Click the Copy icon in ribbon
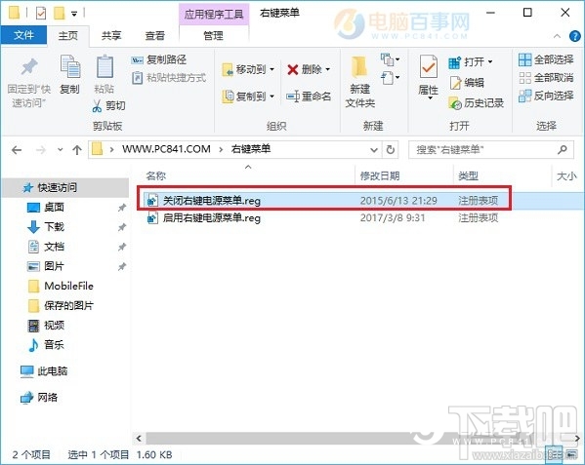This screenshot has width=585, height=465. pyautogui.click(x=69, y=68)
